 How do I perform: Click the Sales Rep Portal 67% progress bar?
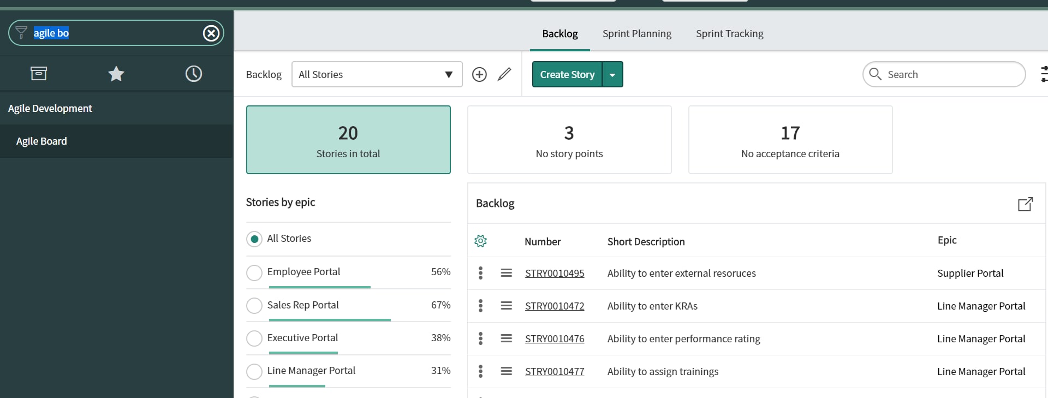coord(330,320)
